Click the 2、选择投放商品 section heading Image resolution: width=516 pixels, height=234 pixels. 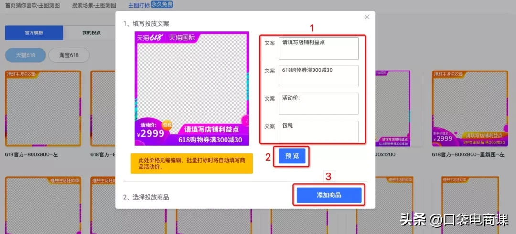pyautogui.click(x=146, y=197)
